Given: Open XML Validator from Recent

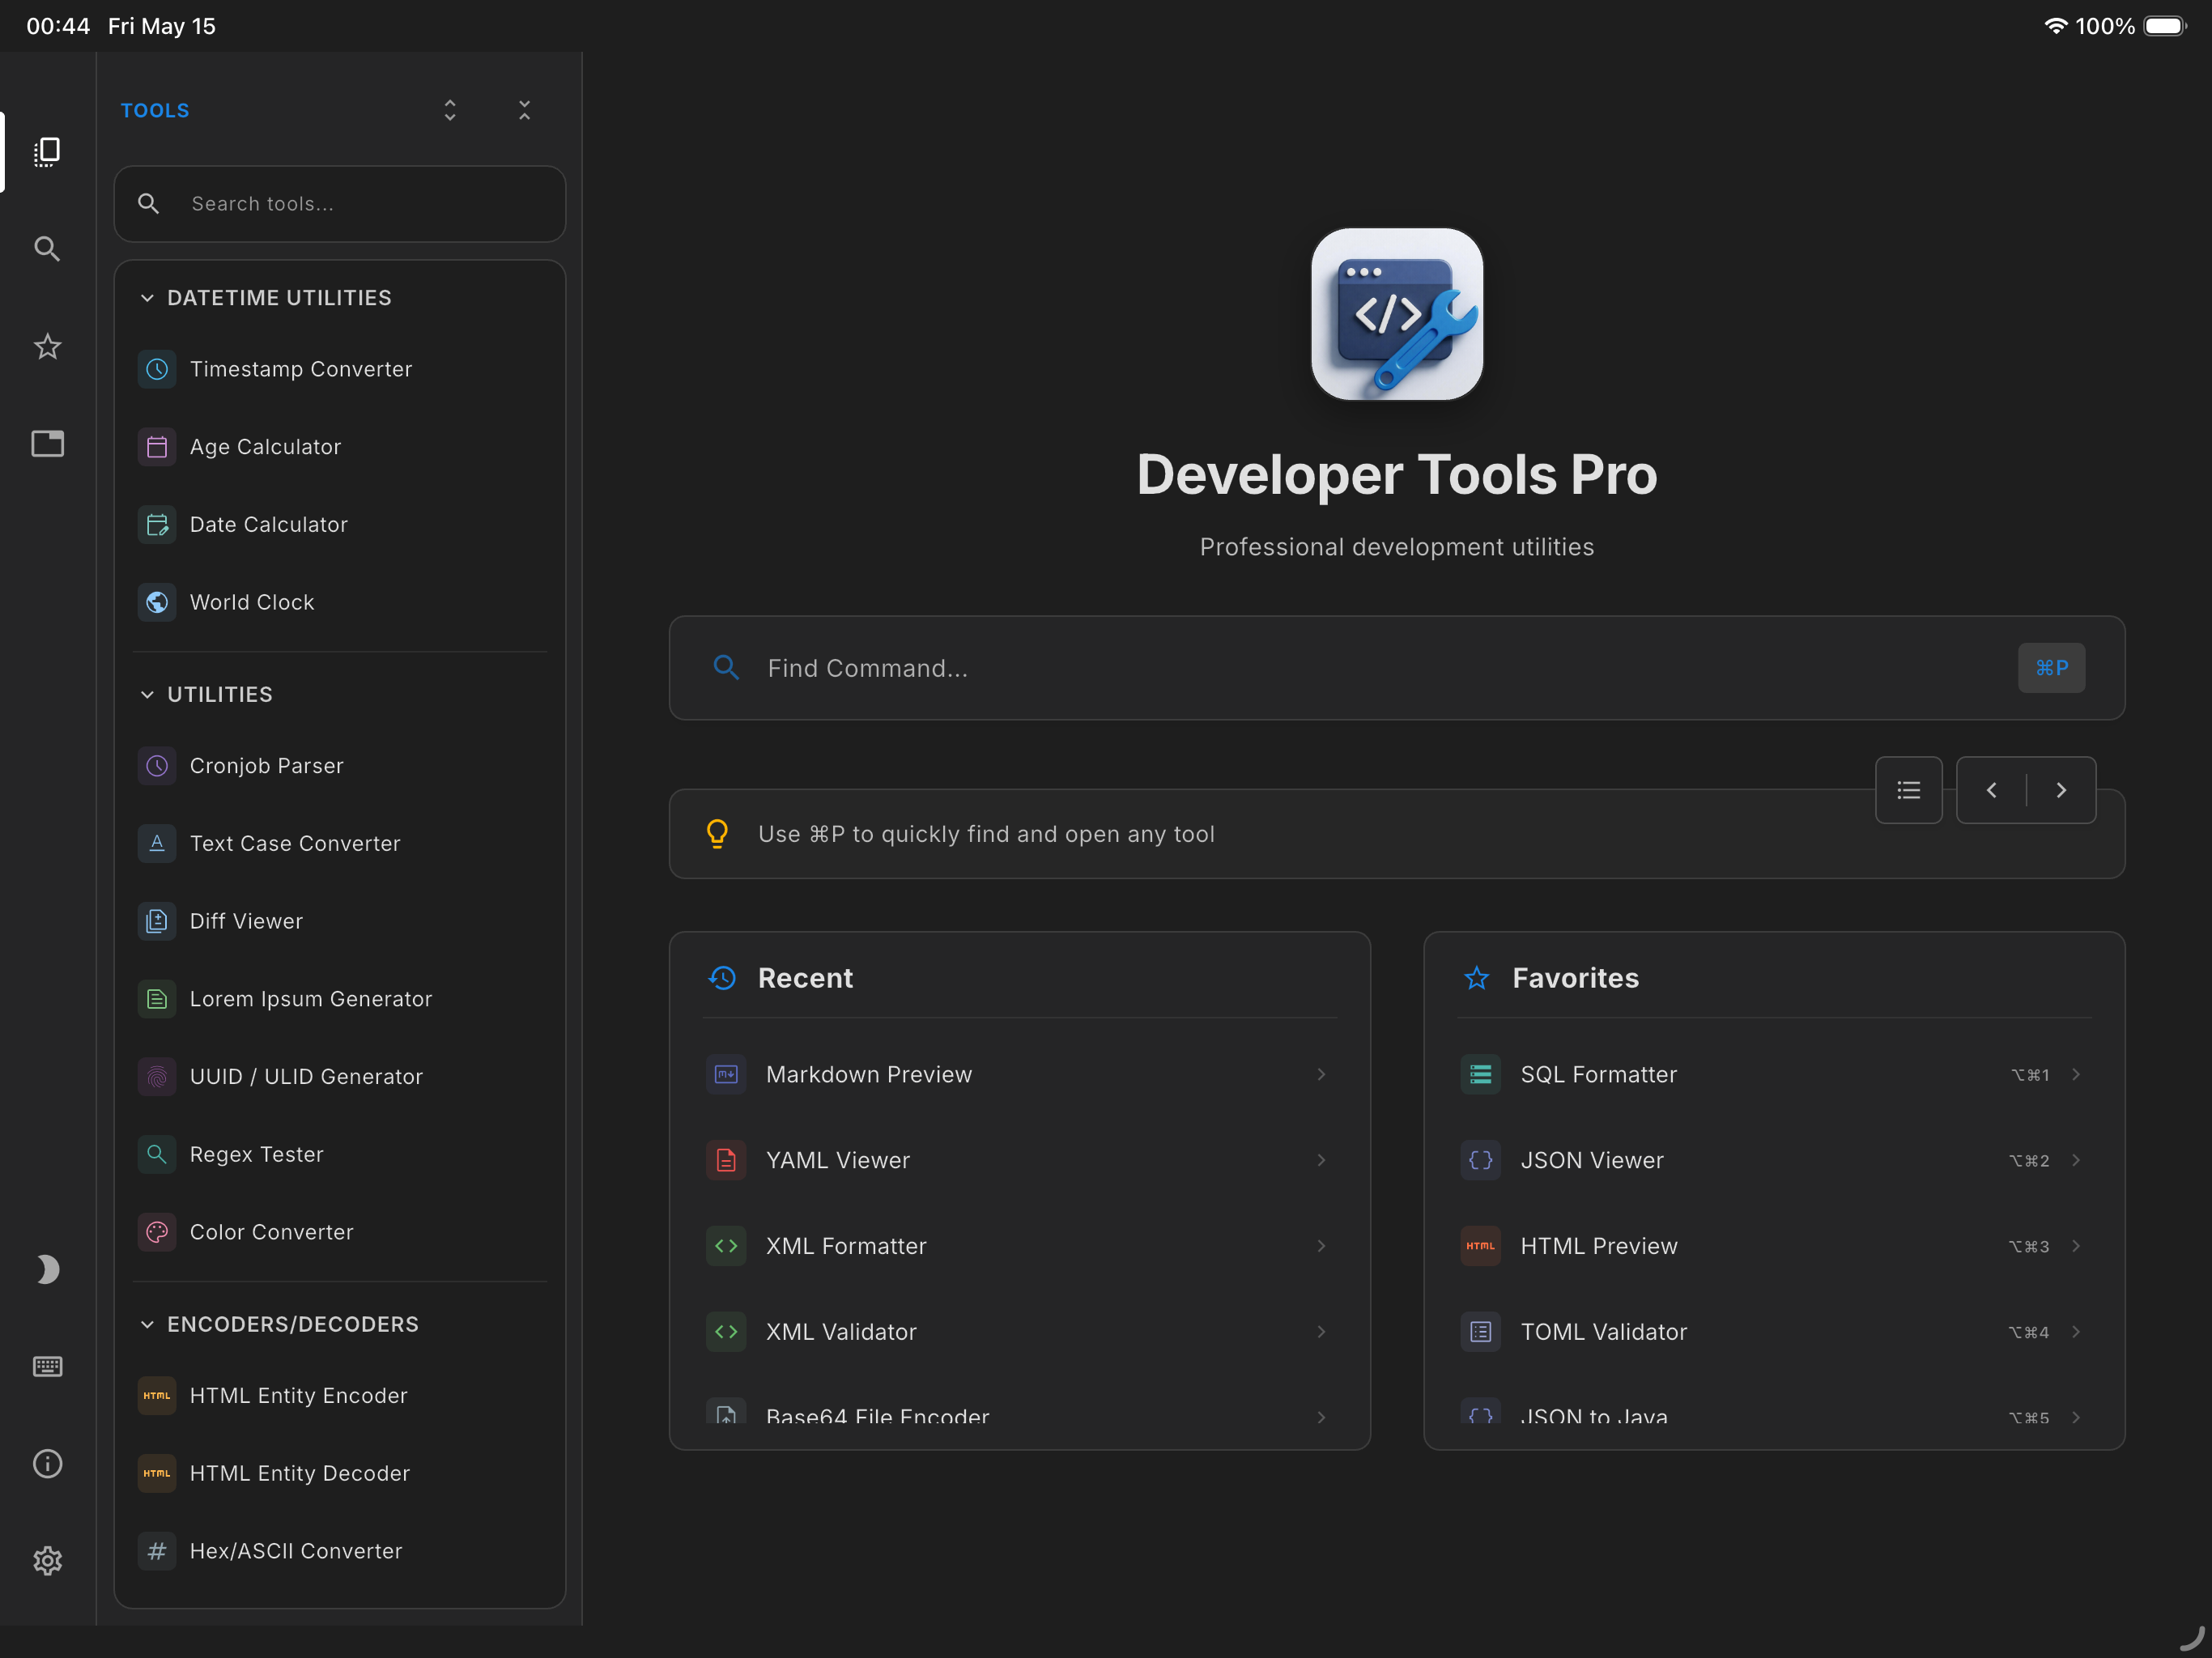Looking at the screenshot, I should (x=1019, y=1332).
